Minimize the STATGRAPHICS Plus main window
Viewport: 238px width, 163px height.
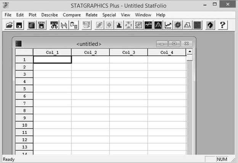tap(205, 5)
